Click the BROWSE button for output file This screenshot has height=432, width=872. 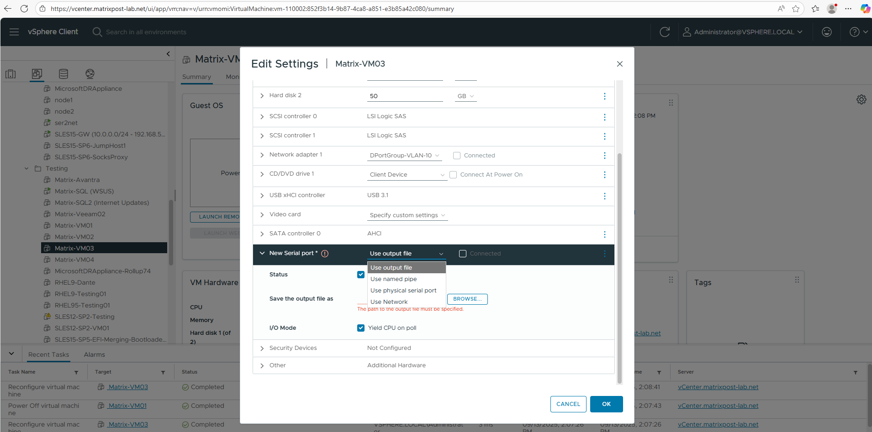(x=467, y=299)
